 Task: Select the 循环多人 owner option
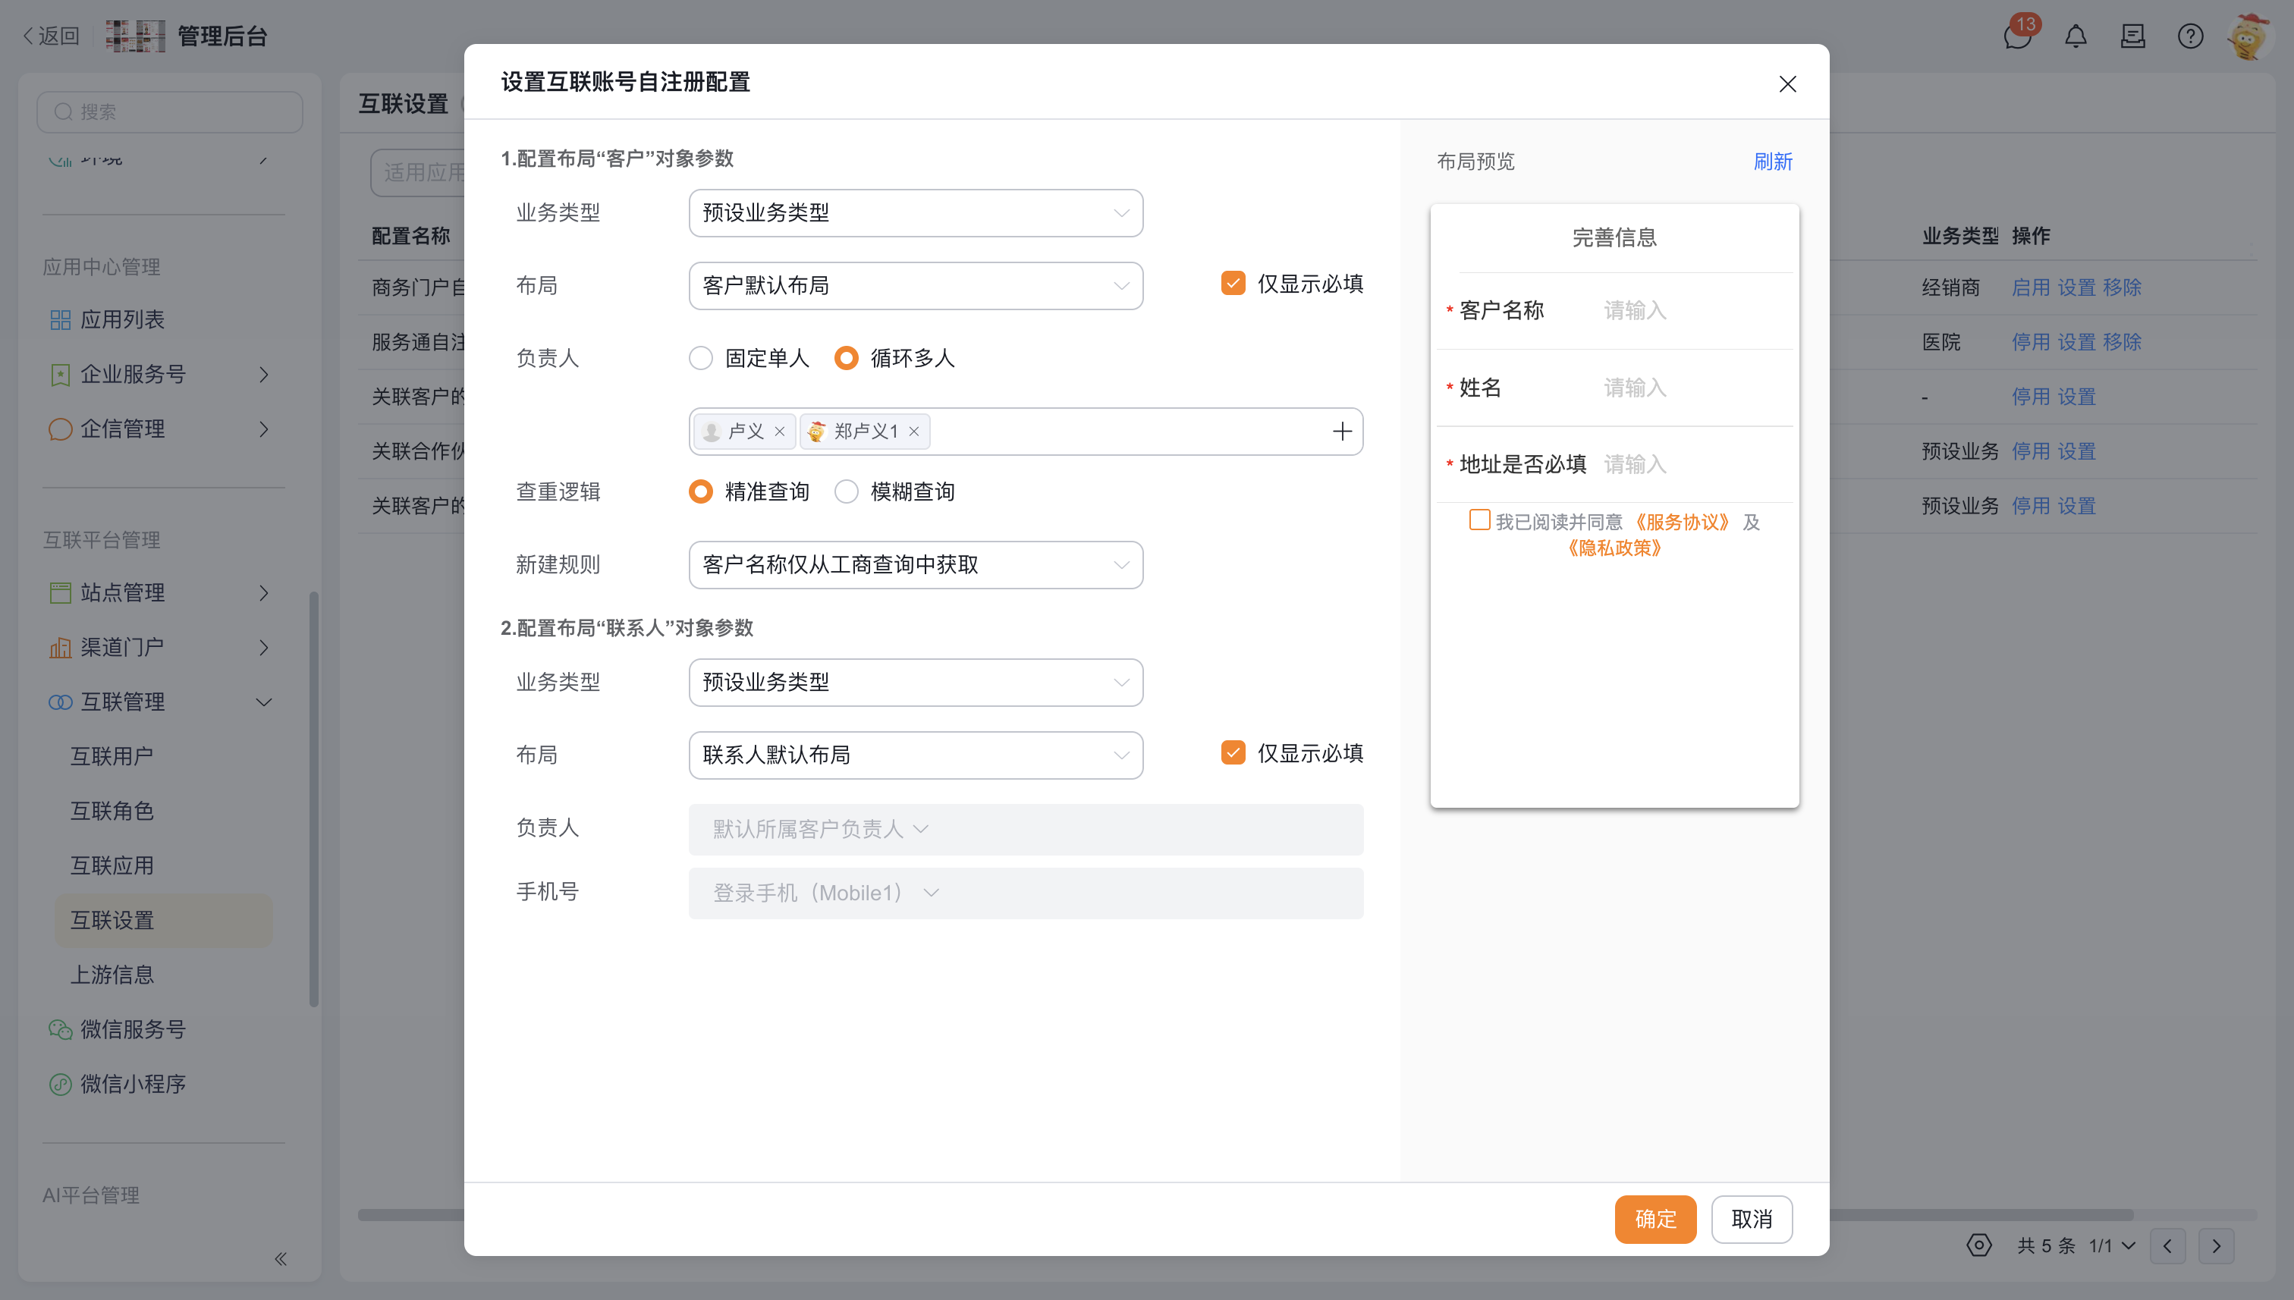point(846,358)
